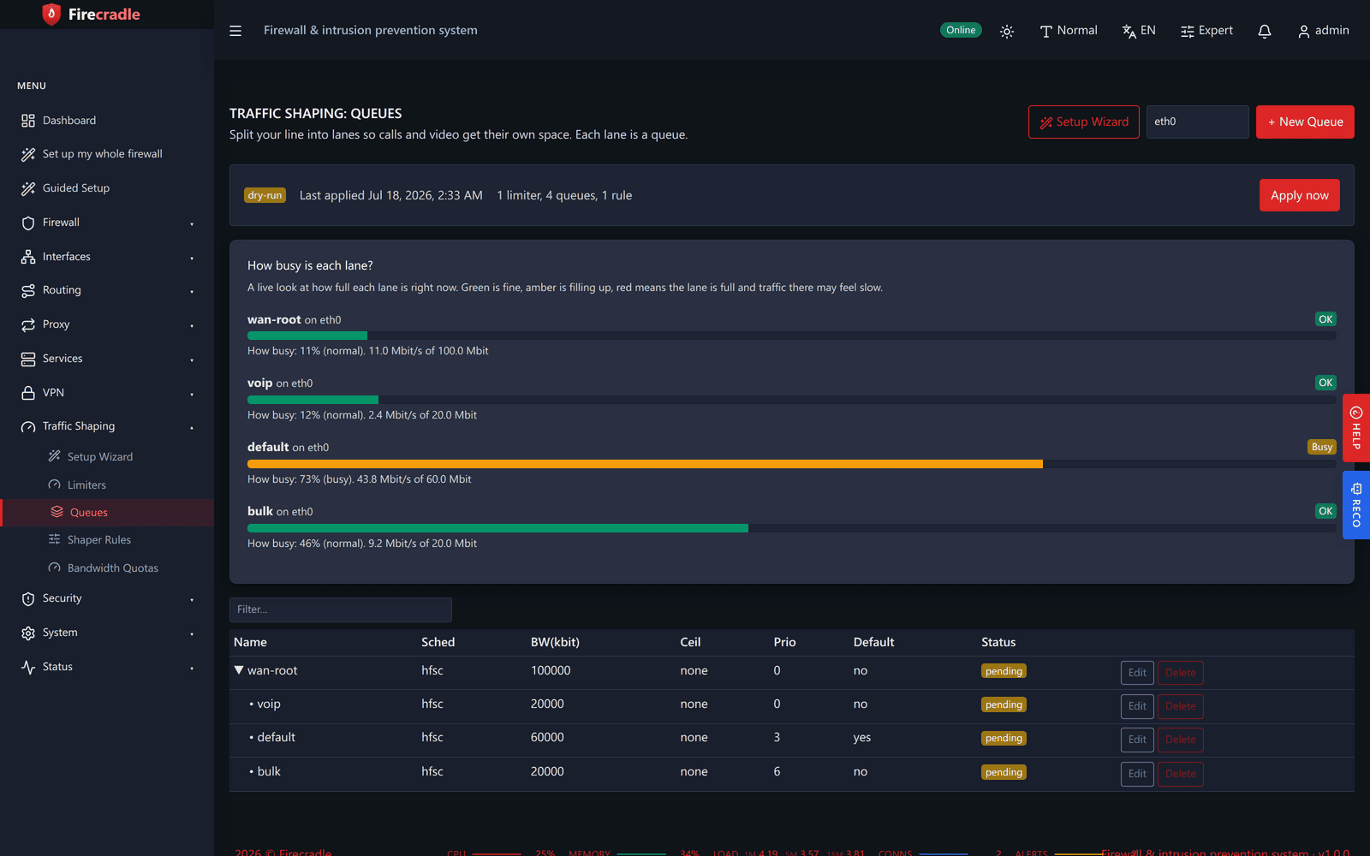1370x856 pixels.
Task: Open the red HELP side tab
Action: (1356, 428)
